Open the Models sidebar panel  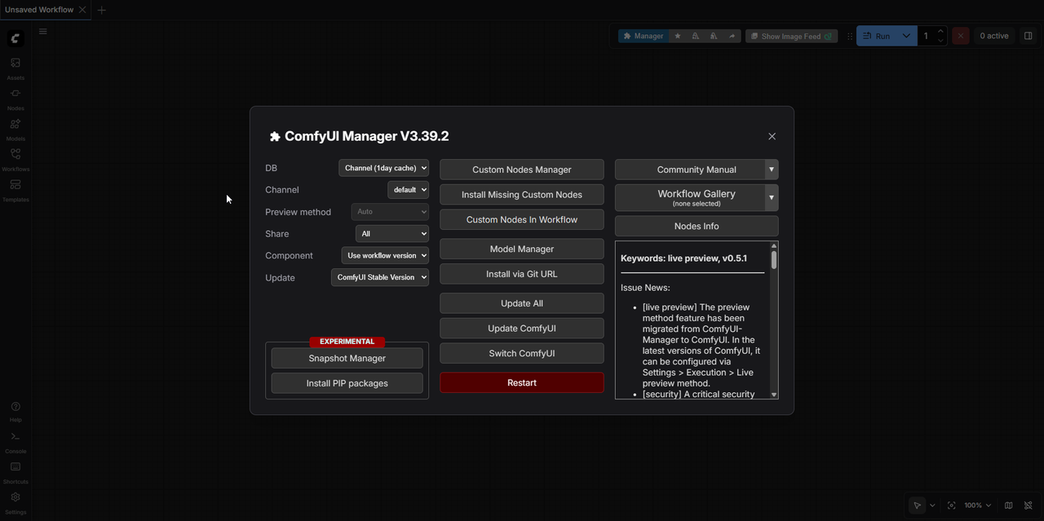pyautogui.click(x=15, y=129)
